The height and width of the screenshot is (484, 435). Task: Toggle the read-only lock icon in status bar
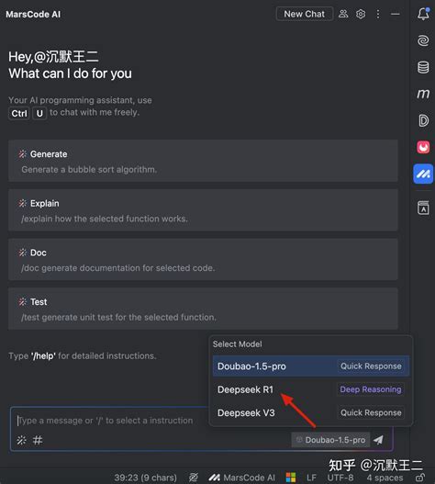[x=420, y=478]
